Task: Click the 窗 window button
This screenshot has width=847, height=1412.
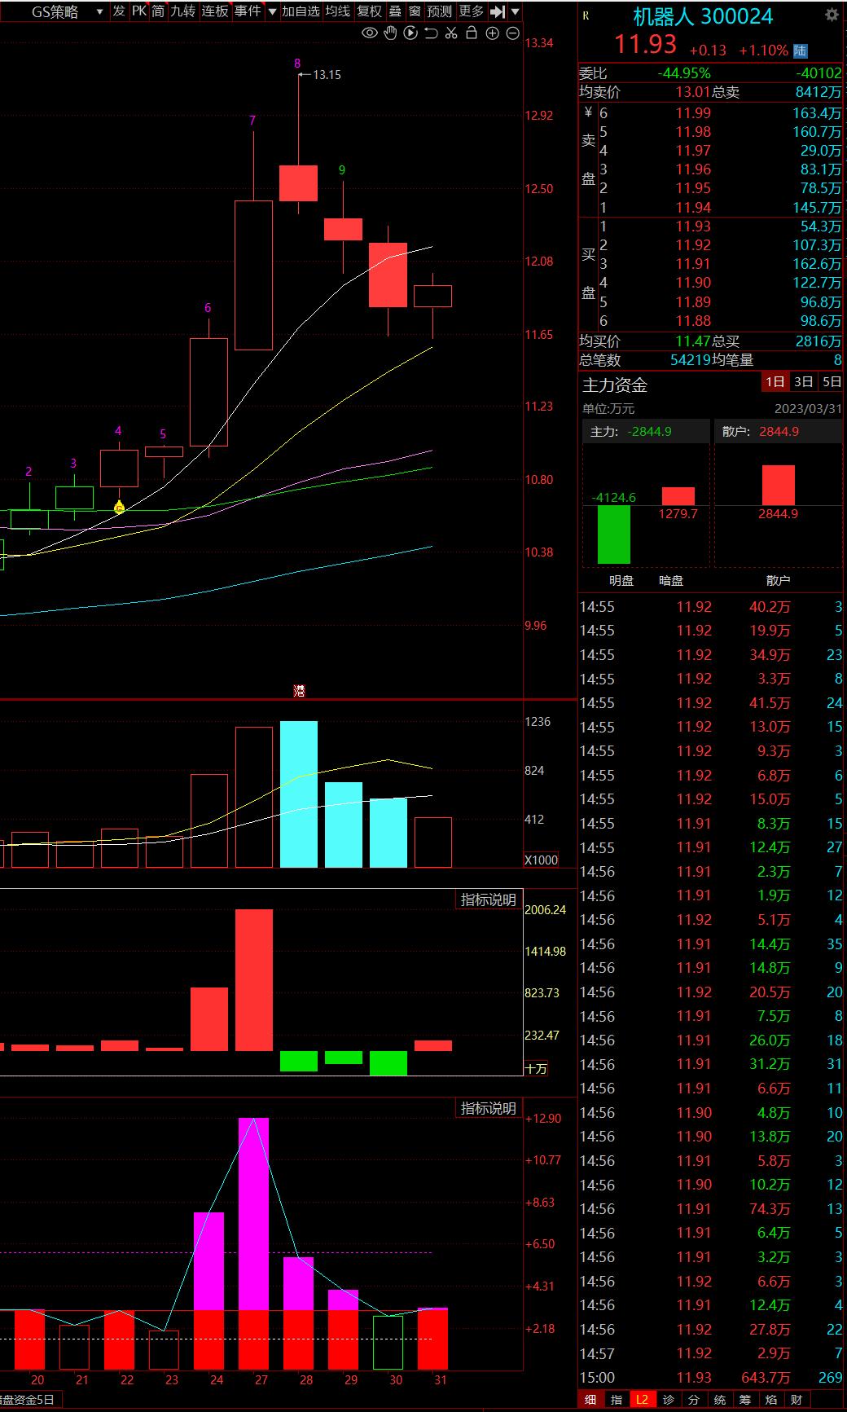Action: pyautogui.click(x=415, y=11)
